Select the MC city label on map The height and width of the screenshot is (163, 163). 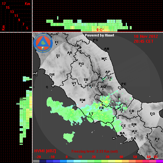tap(104, 59)
